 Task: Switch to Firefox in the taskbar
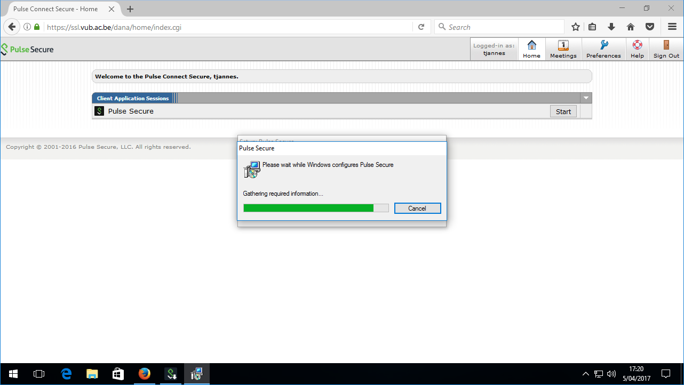144,374
